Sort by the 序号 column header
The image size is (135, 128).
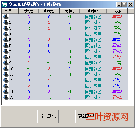pos(10,11)
